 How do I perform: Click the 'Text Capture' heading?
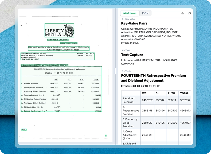coord(132,55)
